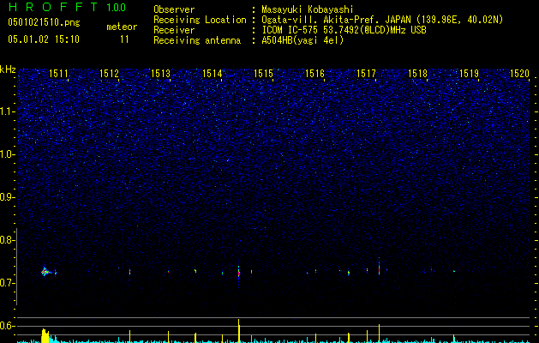Click the 1512 time axis marker
Image resolution: width=539 pixels, height=343 pixels.
click(109, 74)
